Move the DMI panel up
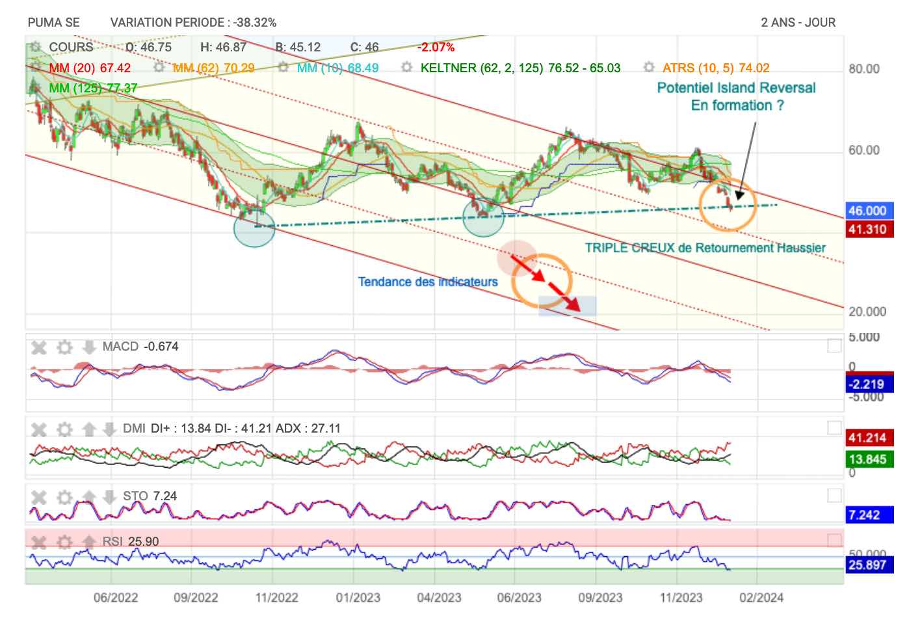This screenshot has height=618, width=909. [89, 429]
